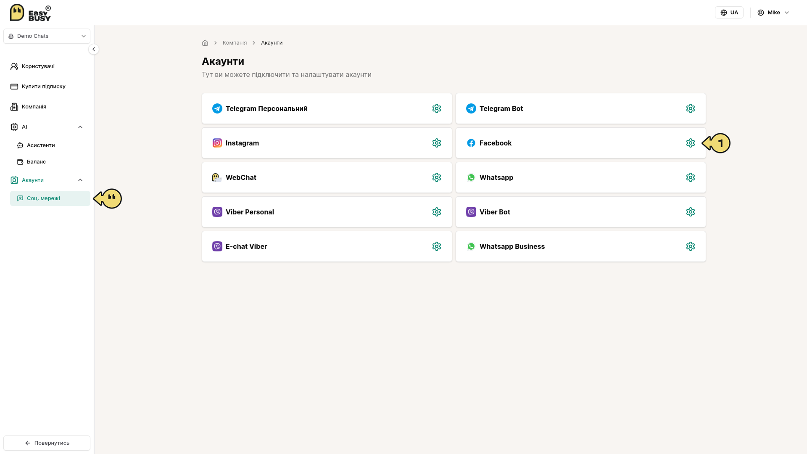The height and width of the screenshot is (454, 807).
Task: Click the Акаунти breadcrumb
Action: click(x=272, y=43)
